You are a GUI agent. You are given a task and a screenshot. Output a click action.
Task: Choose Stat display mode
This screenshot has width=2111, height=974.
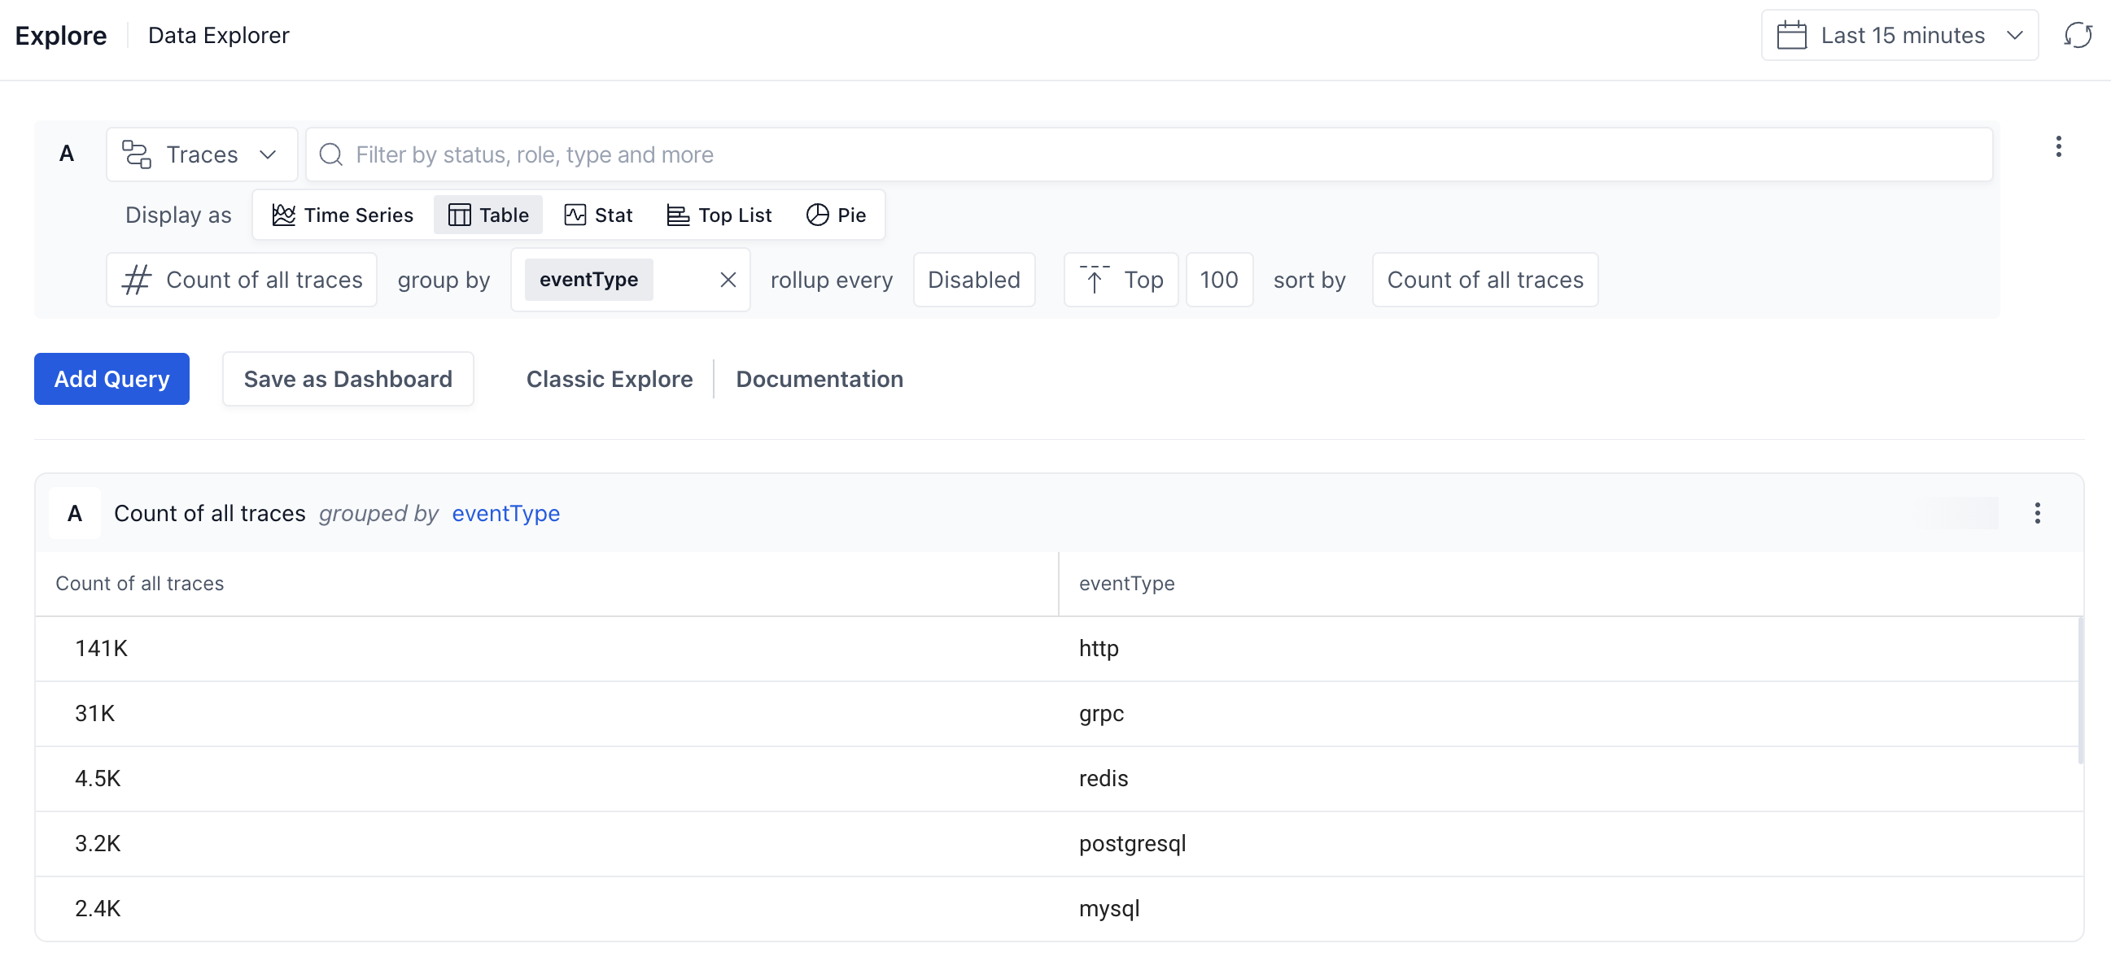click(598, 215)
